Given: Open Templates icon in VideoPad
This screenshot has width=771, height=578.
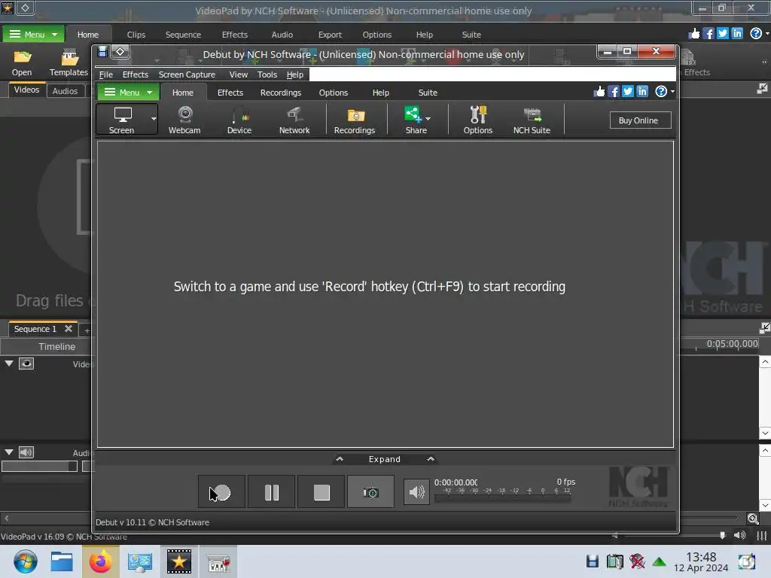Looking at the screenshot, I should tap(69, 63).
